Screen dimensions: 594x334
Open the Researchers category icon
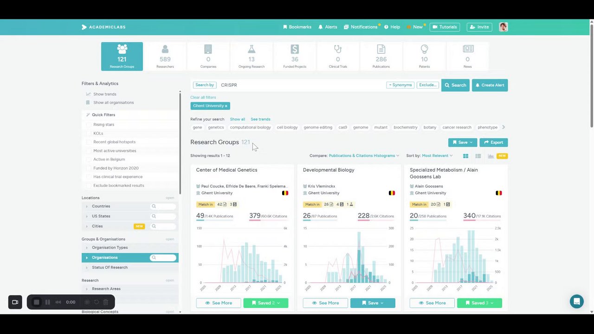[x=165, y=49]
